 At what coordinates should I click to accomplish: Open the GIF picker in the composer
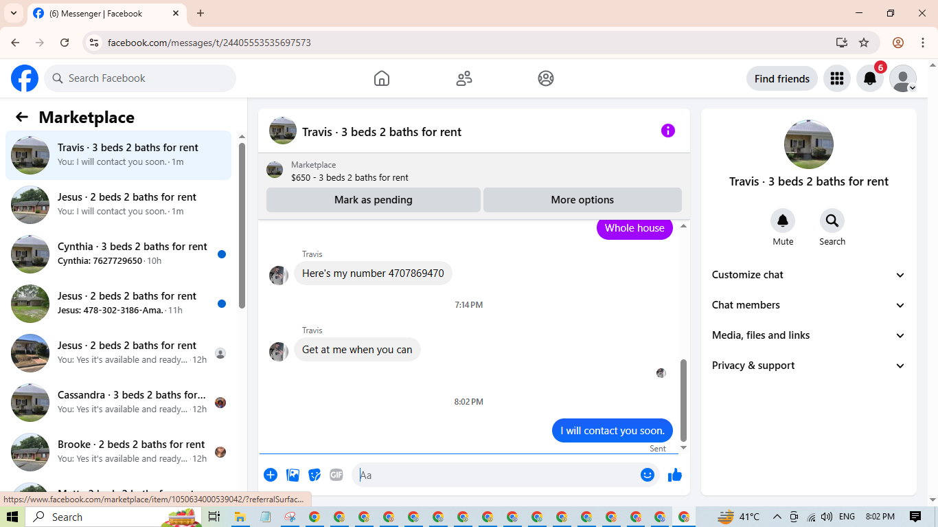pos(336,475)
